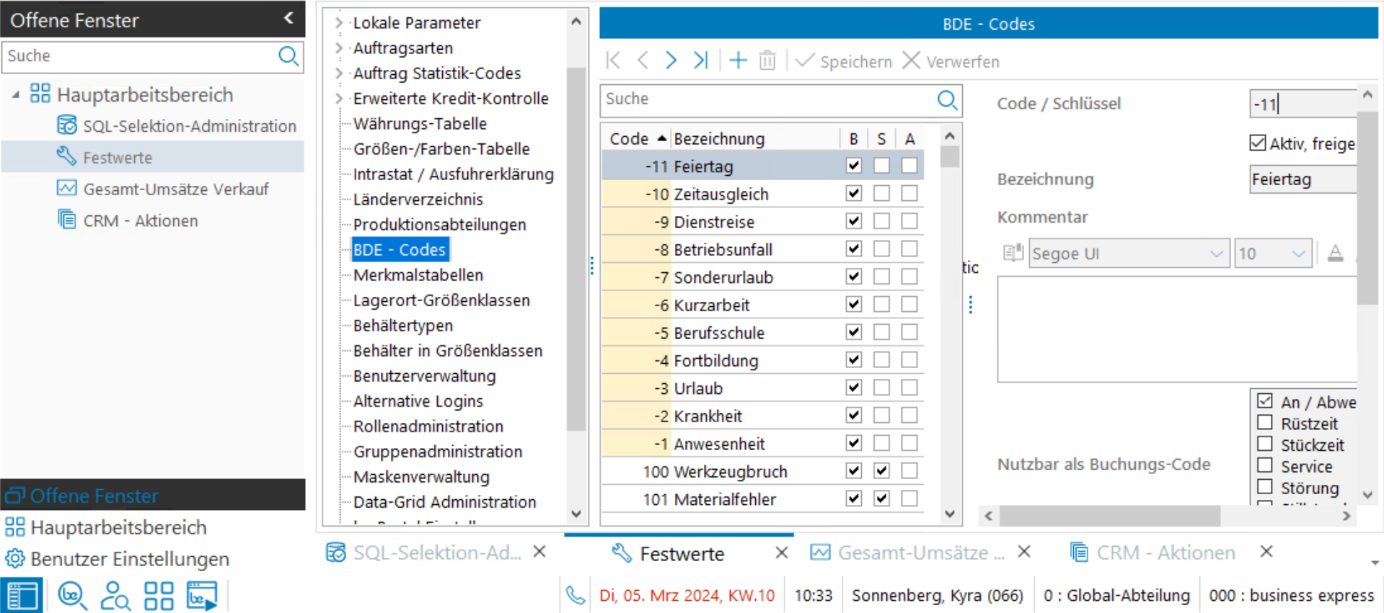This screenshot has height=613, width=1384.
Task: Click the Verwerfen button
Action: pos(951,61)
